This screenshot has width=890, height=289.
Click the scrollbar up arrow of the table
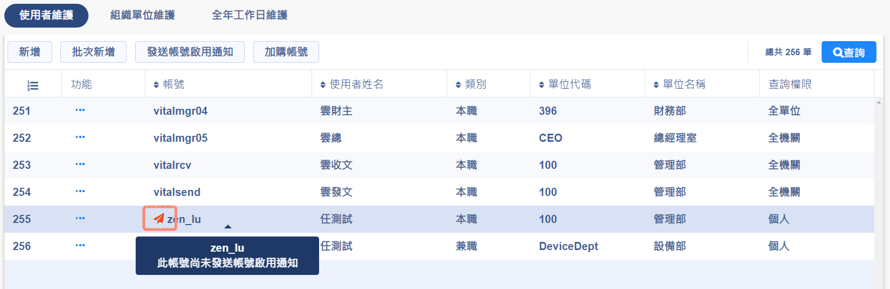click(x=879, y=102)
